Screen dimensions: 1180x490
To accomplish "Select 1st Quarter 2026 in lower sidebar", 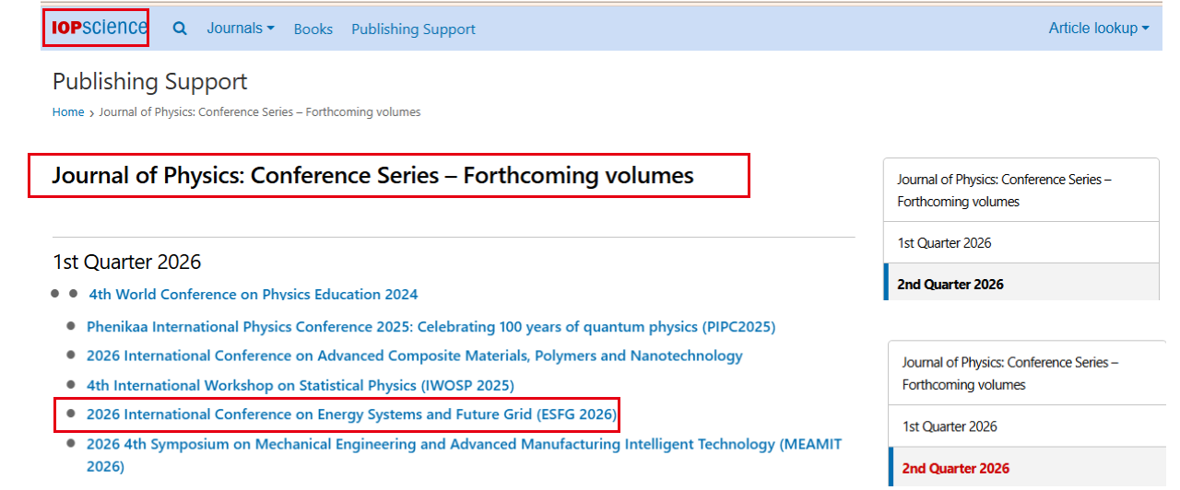I will (x=949, y=426).
